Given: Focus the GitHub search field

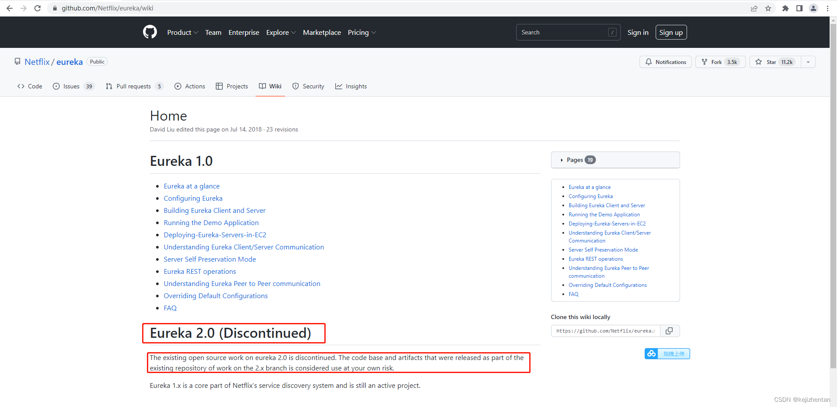Looking at the screenshot, I should (x=568, y=32).
